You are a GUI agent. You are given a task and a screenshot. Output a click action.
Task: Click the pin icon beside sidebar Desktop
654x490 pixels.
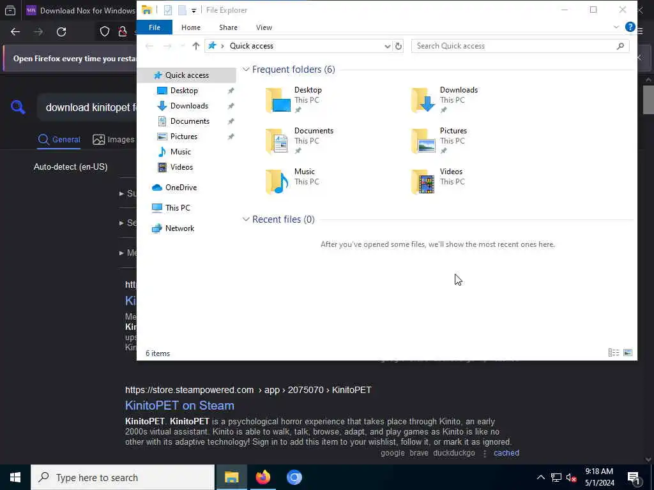click(231, 91)
